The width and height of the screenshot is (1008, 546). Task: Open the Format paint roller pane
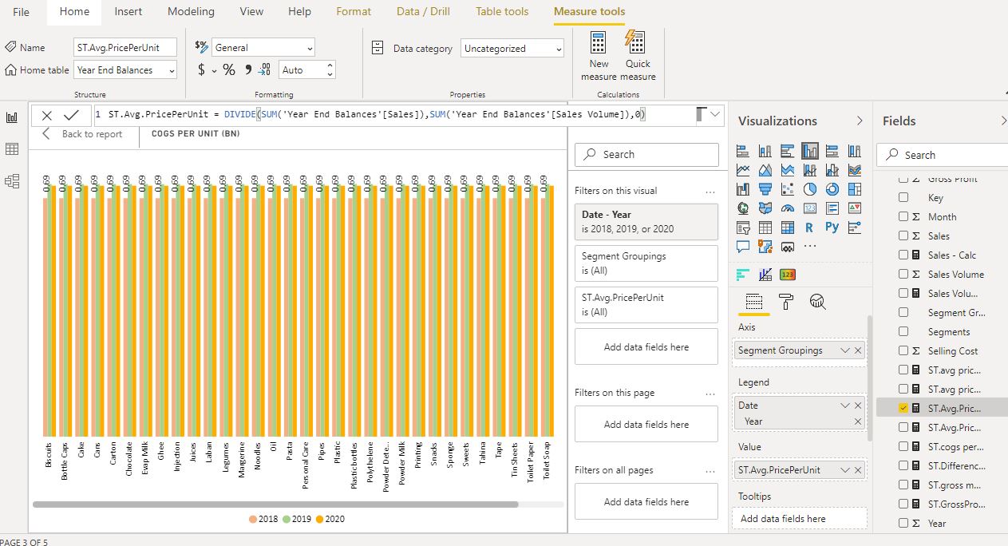click(x=786, y=302)
